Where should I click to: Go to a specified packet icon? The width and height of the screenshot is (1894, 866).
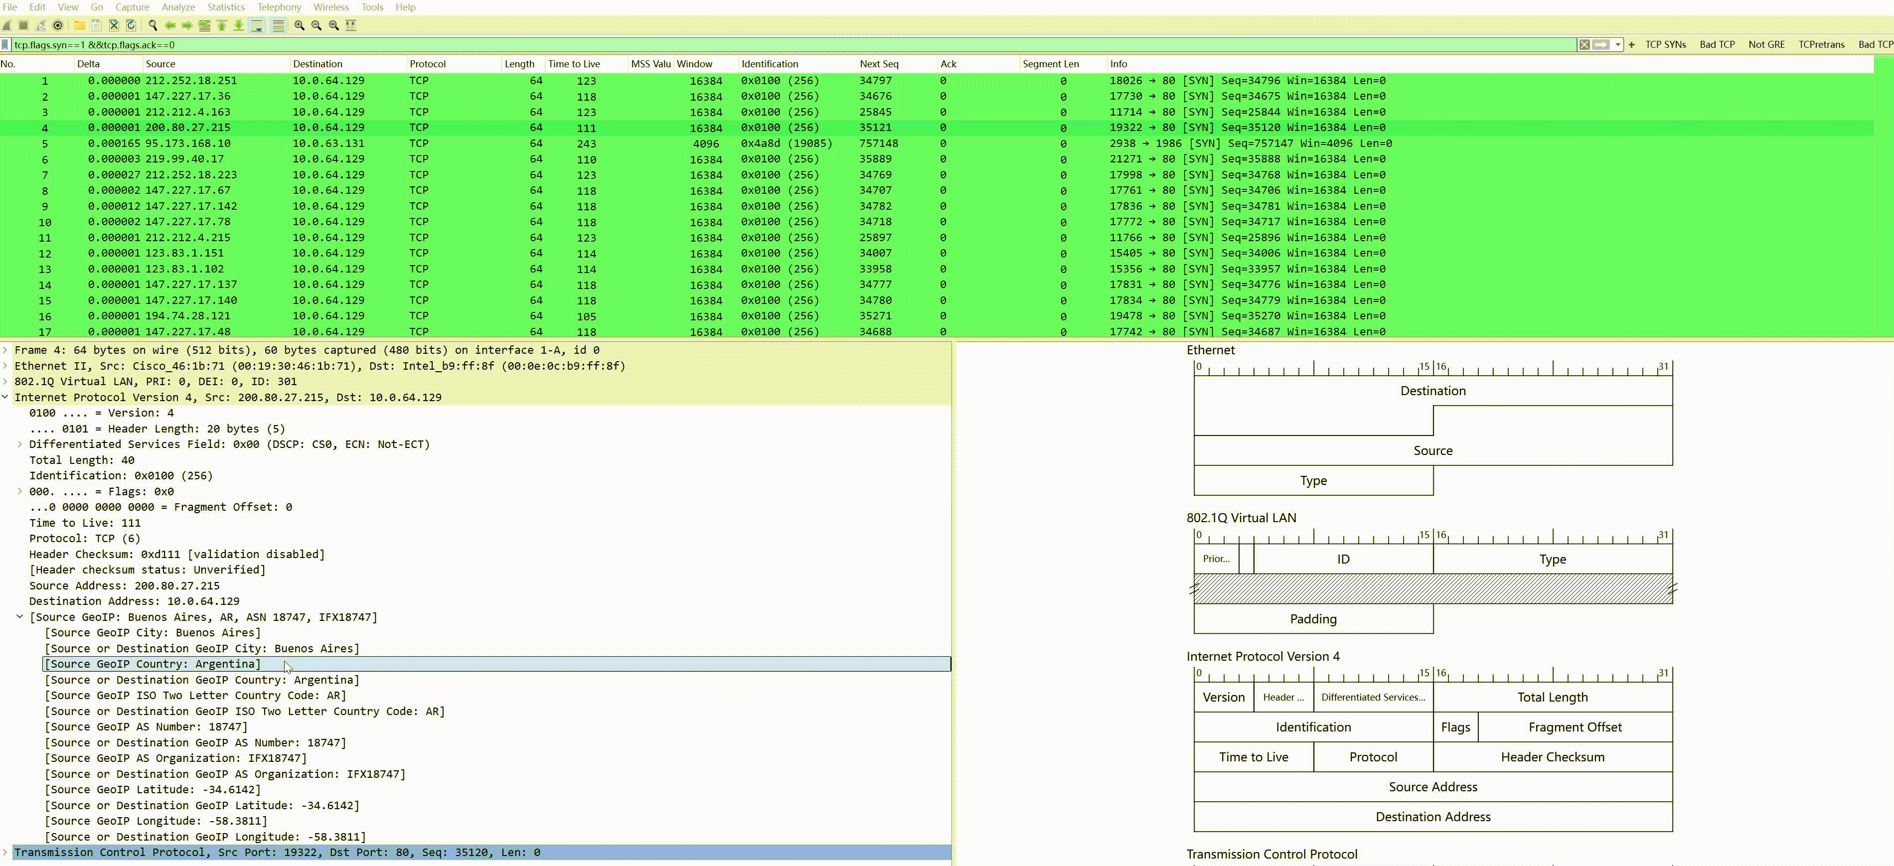pyautogui.click(x=204, y=25)
